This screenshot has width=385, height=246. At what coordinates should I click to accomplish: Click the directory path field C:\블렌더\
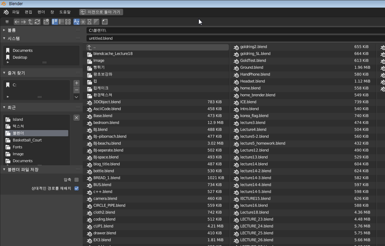click(236, 30)
